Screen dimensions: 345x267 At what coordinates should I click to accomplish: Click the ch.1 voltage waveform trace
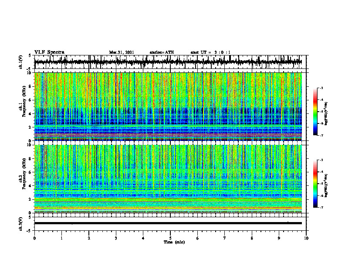(168, 62)
